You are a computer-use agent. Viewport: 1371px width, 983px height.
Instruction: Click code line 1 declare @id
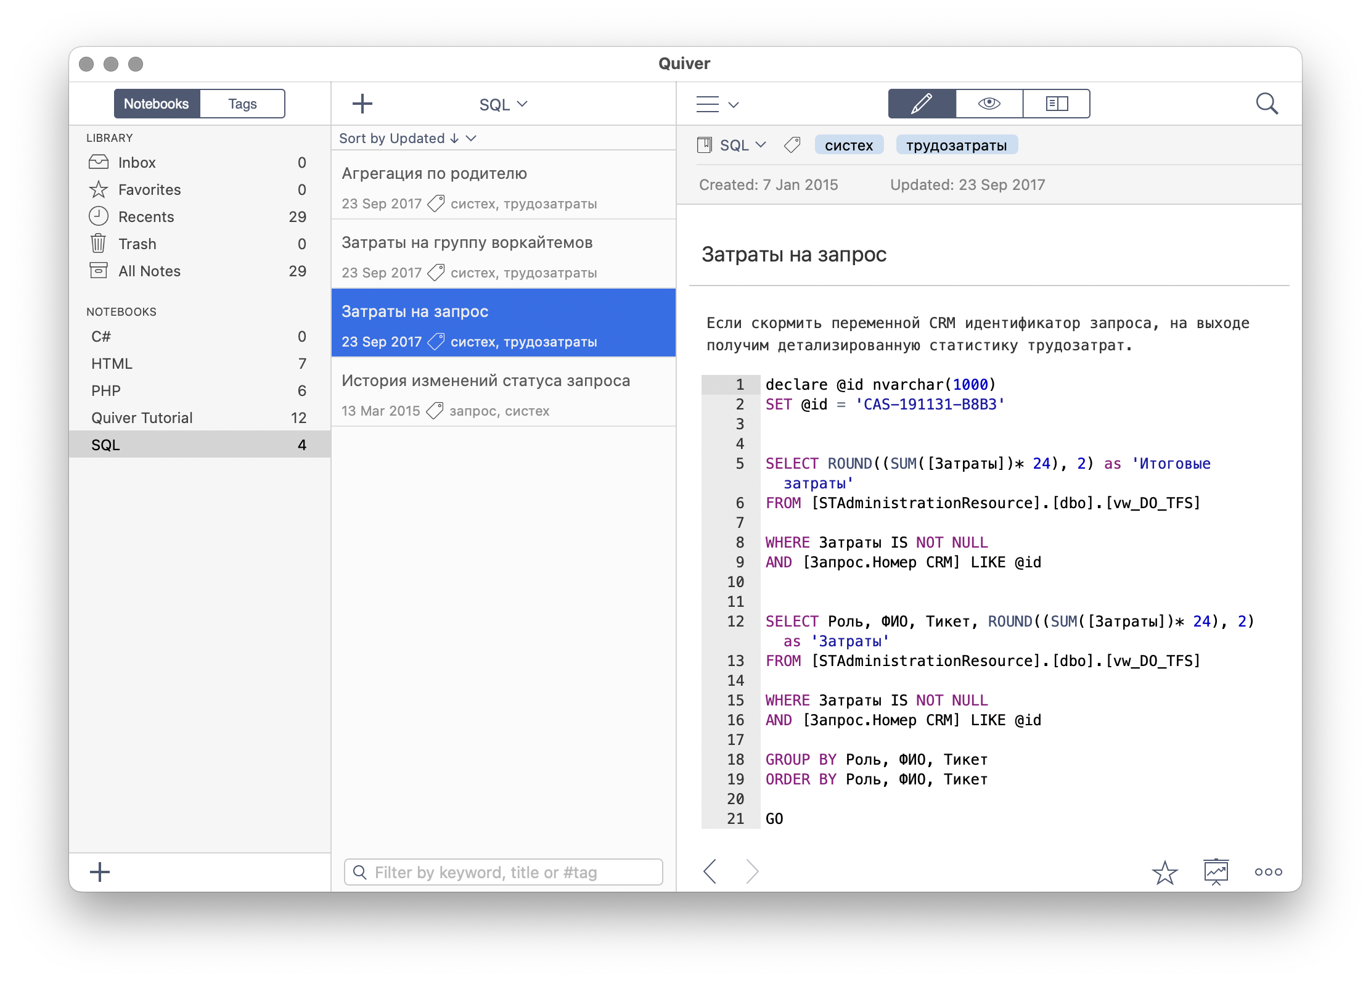880,384
